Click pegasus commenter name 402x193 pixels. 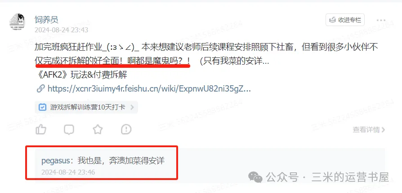coord(56,161)
